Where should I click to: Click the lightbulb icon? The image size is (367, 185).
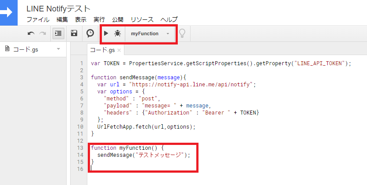click(182, 33)
